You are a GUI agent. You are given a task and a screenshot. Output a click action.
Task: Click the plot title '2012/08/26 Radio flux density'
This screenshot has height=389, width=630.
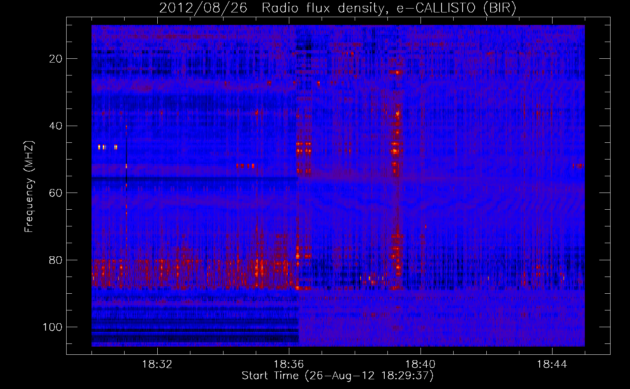(x=338, y=8)
